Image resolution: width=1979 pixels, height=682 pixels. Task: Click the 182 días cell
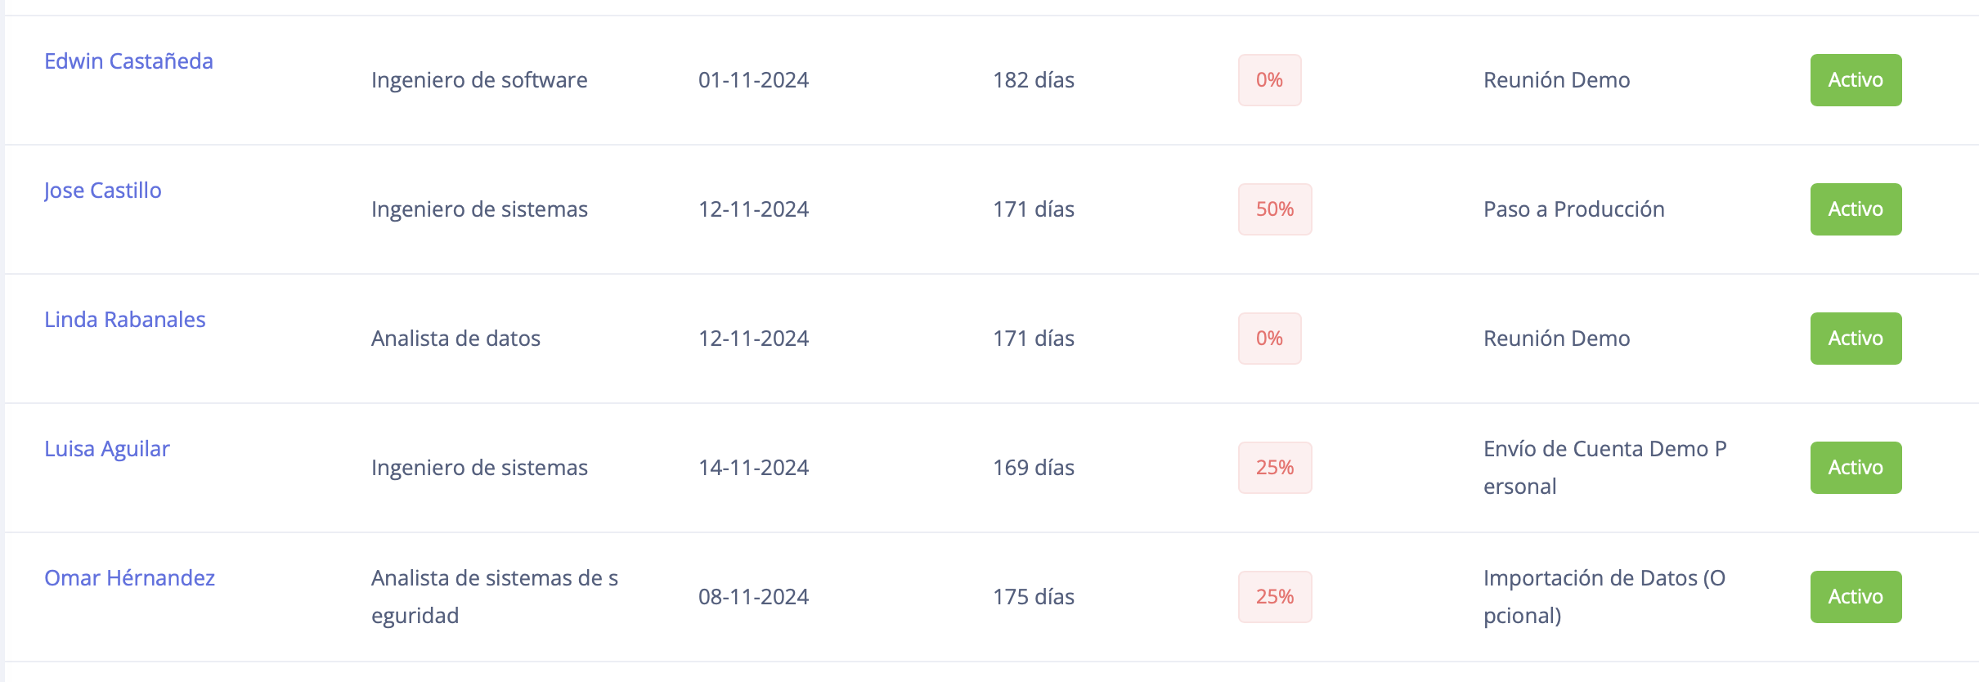[x=1034, y=80]
